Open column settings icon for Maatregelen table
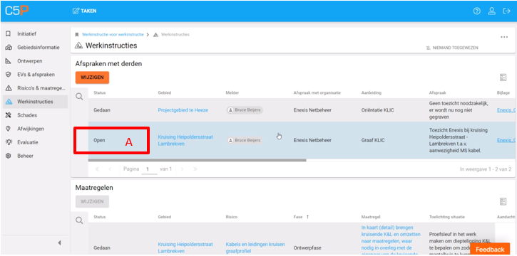This screenshot has width=517, height=256. [503, 201]
